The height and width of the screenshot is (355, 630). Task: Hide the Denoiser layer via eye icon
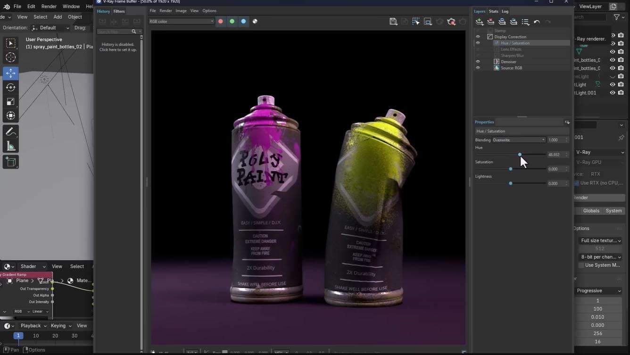click(x=478, y=62)
